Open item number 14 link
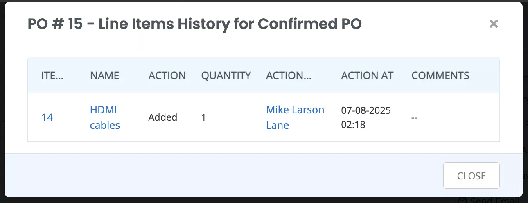The width and height of the screenshot is (528, 203). [47, 117]
